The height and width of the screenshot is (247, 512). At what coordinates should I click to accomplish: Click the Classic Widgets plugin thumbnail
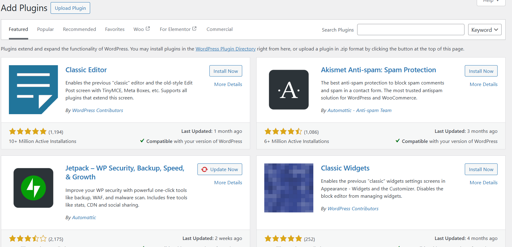288,188
